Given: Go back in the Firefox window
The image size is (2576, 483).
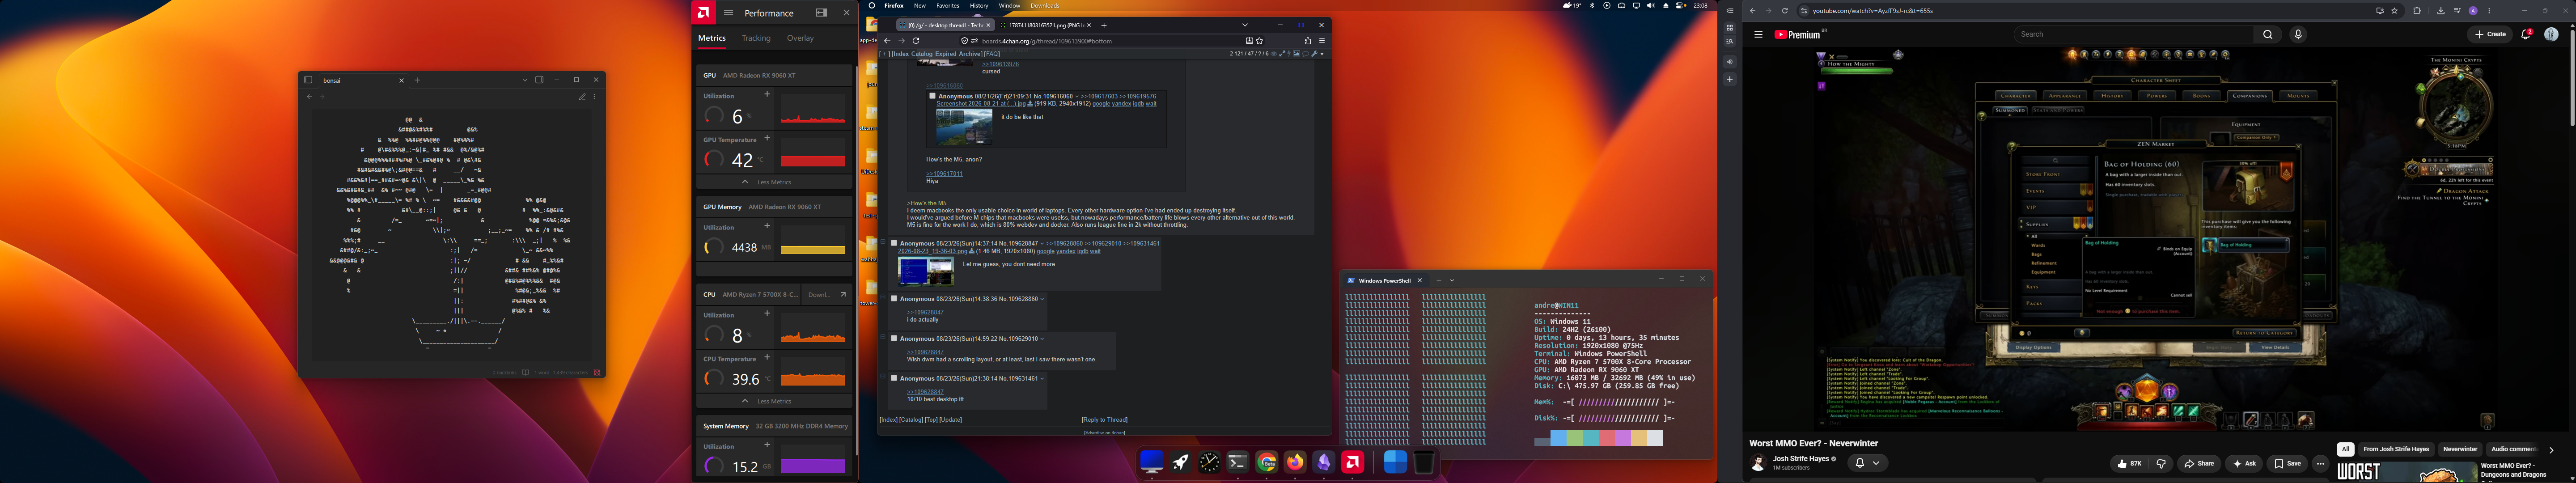Looking at the screenshot, I should pos(887,41).
